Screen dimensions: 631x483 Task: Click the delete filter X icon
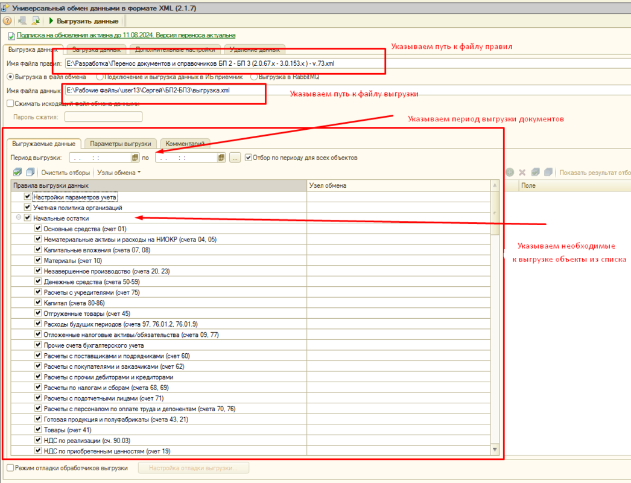[522, 173]
